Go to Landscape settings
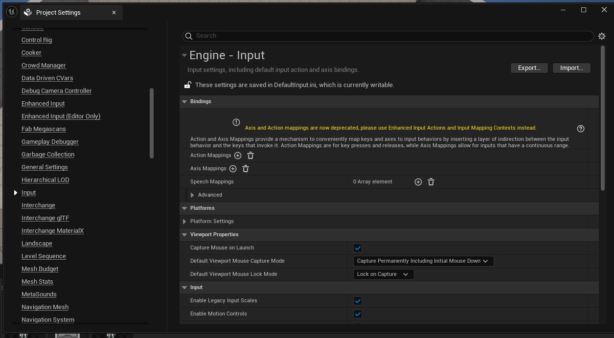The height and width of the screenshot is (338, 614). point(37,244)
